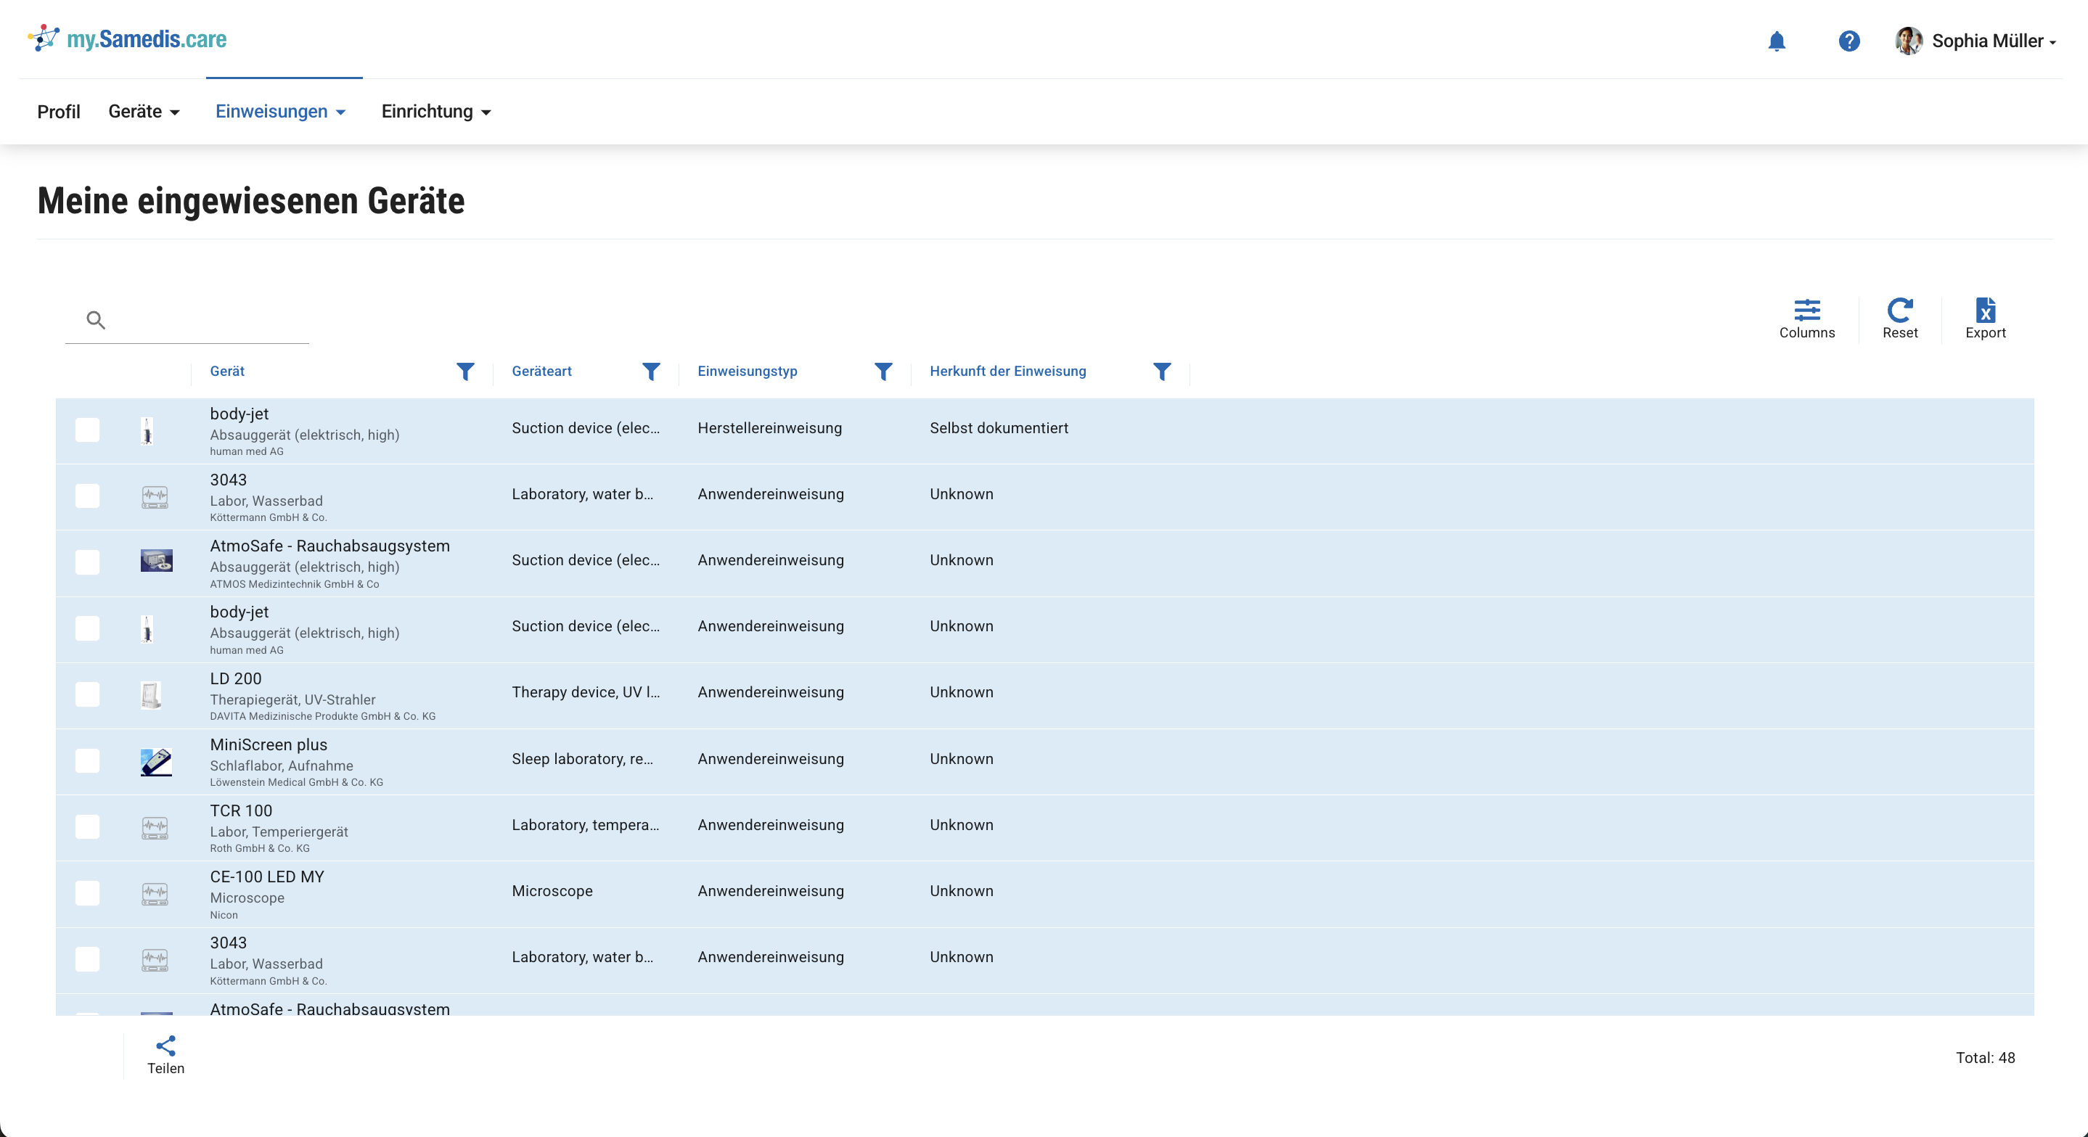Tick checkbox for LD 200 row

87,694
